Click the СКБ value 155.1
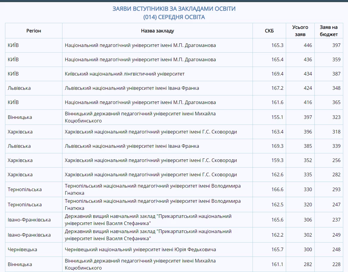The height and width of the screenshot is (272, 348). pos(278,117)
